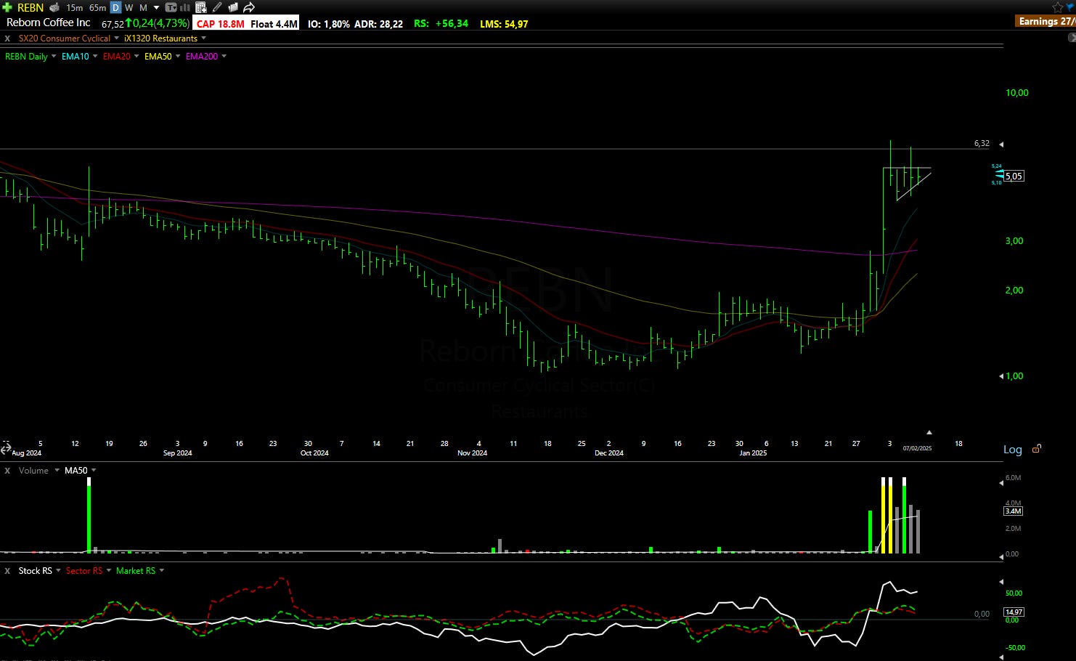Open the REBN Daily dropdown
Viewport: 1076px width, 661px height.
pos(54,57)
